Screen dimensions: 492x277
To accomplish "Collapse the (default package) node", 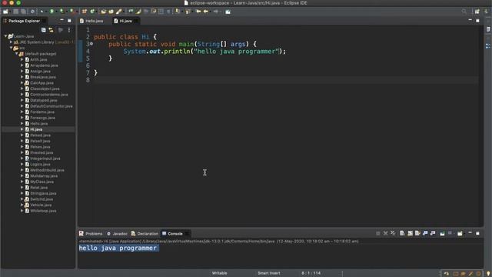I will [x=17, y=54].
